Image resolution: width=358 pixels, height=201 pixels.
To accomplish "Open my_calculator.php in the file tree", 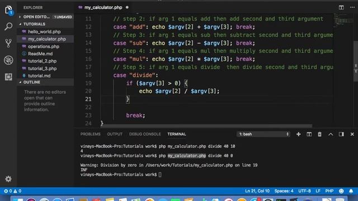I will tap(47, 39).
